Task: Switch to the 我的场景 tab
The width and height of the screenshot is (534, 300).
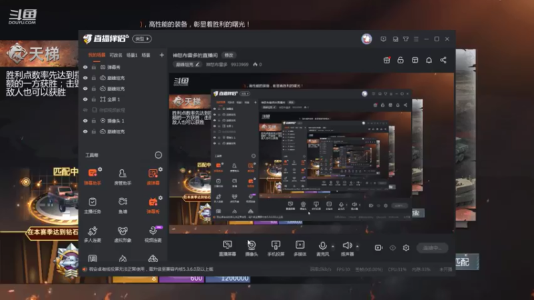Action: tap(97, 55)
